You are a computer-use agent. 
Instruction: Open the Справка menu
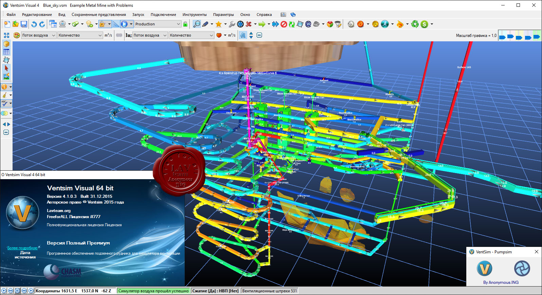pos(264,15)
